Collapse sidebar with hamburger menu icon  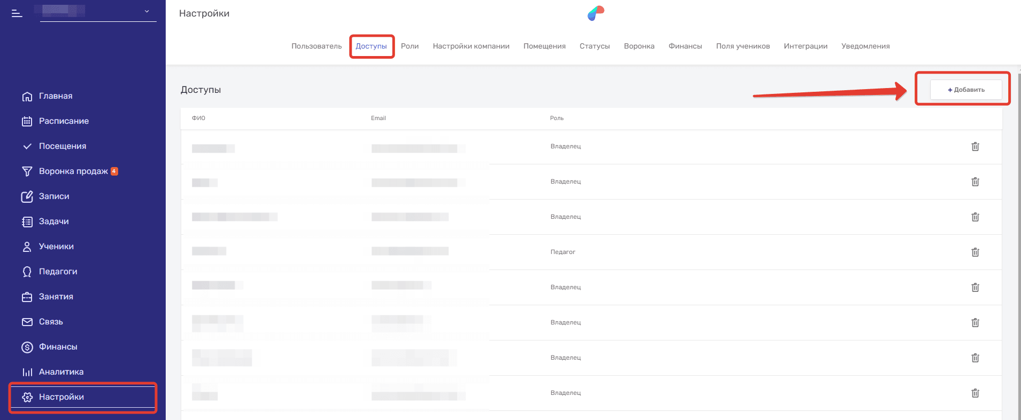17,13
